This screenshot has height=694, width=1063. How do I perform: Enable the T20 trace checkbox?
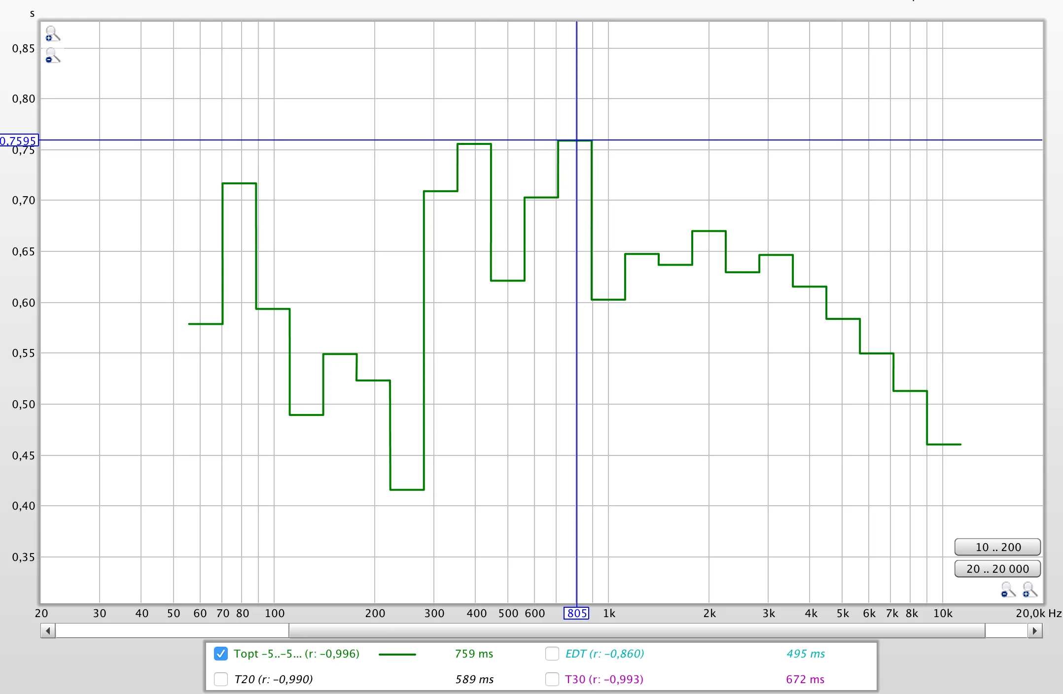pyautogui.click(x=221, y=679)
